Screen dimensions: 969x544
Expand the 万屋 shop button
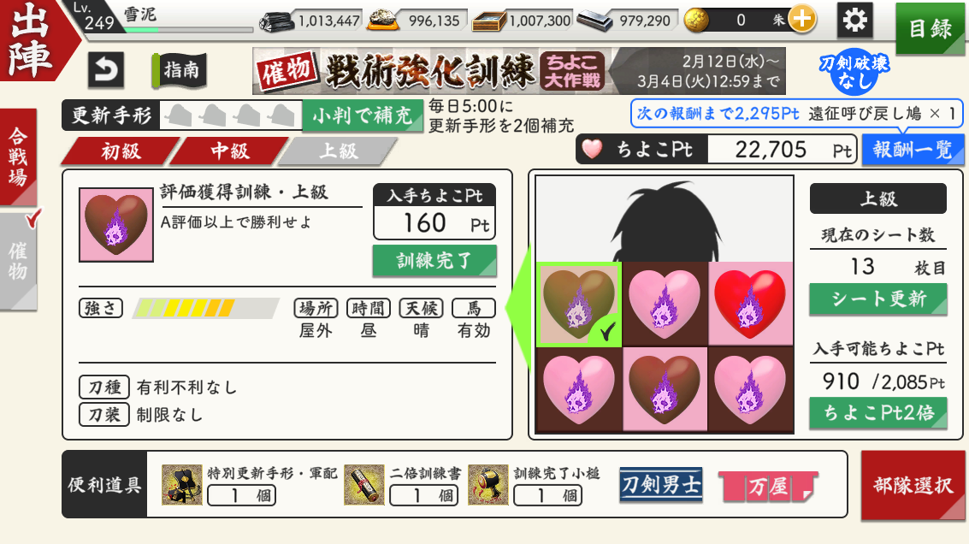click(768, 487)
